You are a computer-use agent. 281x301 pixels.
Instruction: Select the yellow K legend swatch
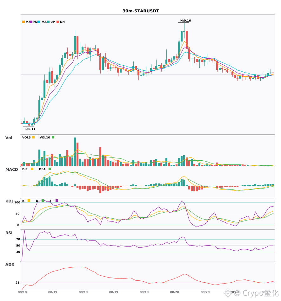click(29, 201)
